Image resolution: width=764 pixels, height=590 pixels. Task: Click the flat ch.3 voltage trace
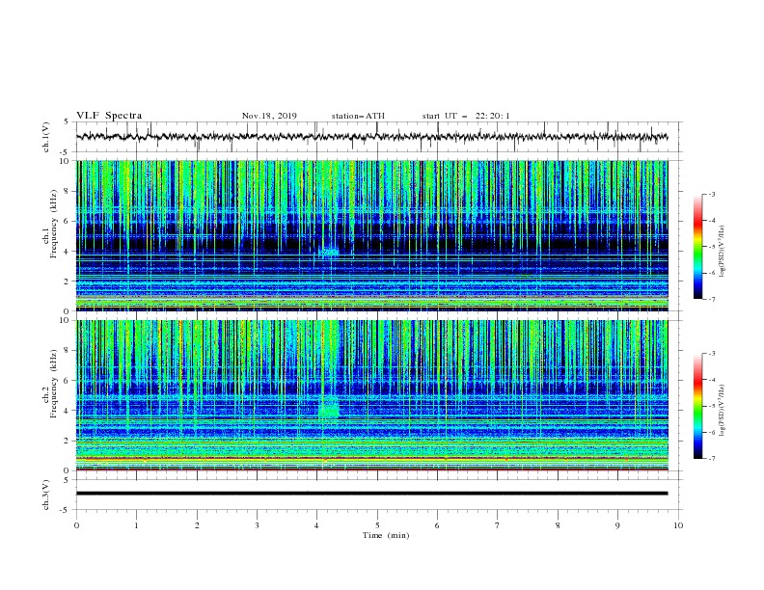pos(371,494)
